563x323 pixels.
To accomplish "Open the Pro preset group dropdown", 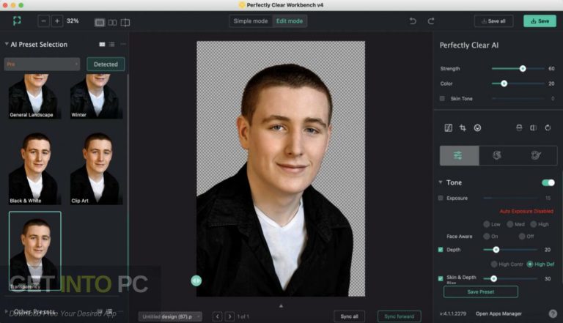I will point(42,64).
